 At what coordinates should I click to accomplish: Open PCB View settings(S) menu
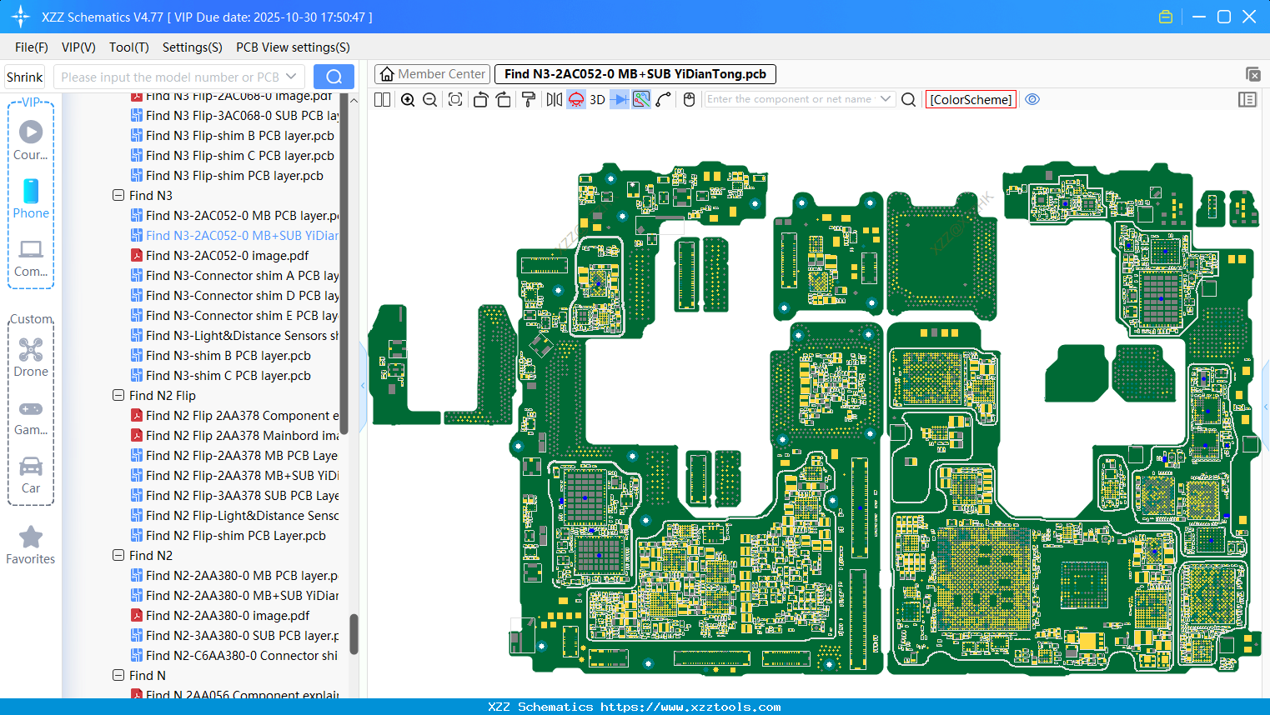pyautogui.click(x=293, y=47)
